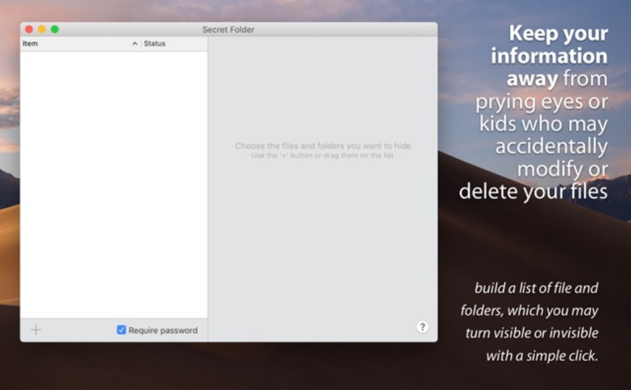Open help with the question mark button

pos(422,327)
